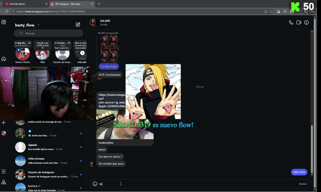Open a new browser tab

click(99, 4)
